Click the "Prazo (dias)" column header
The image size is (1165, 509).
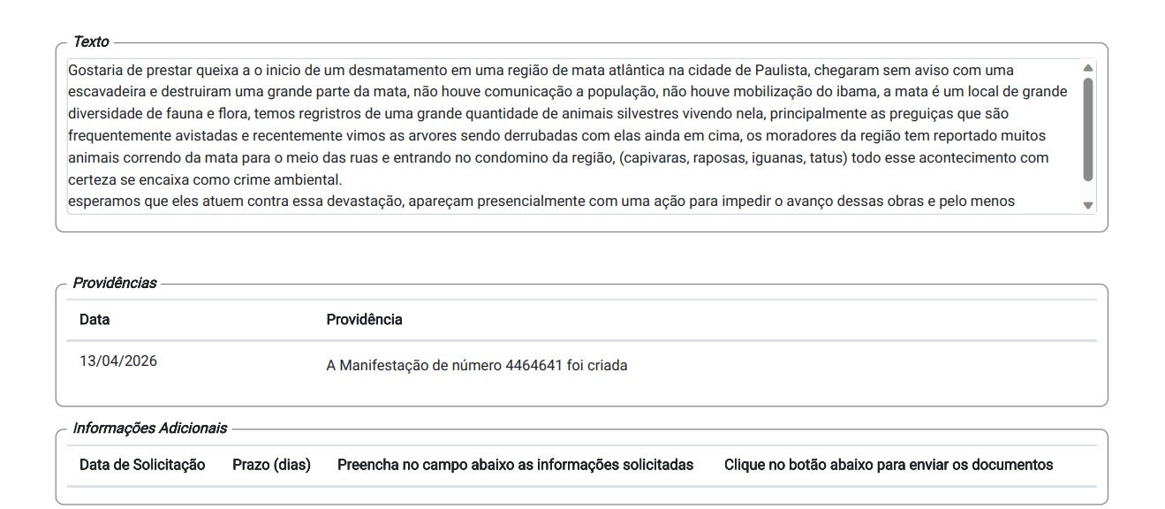[271, 465]
